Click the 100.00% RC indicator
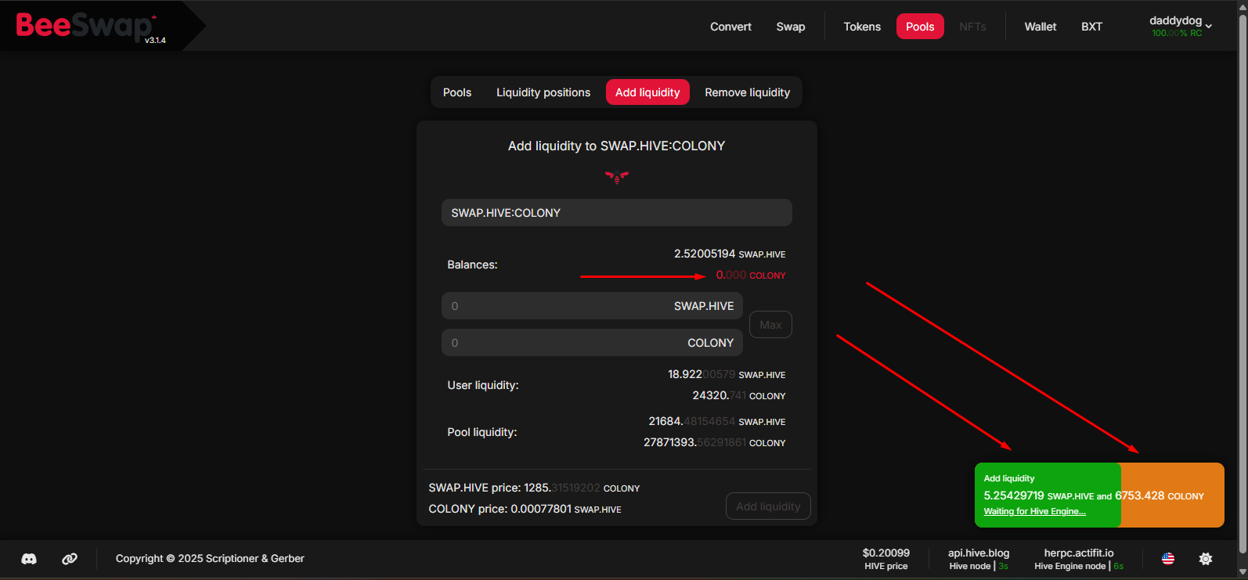 click(x=1177, y=33)
